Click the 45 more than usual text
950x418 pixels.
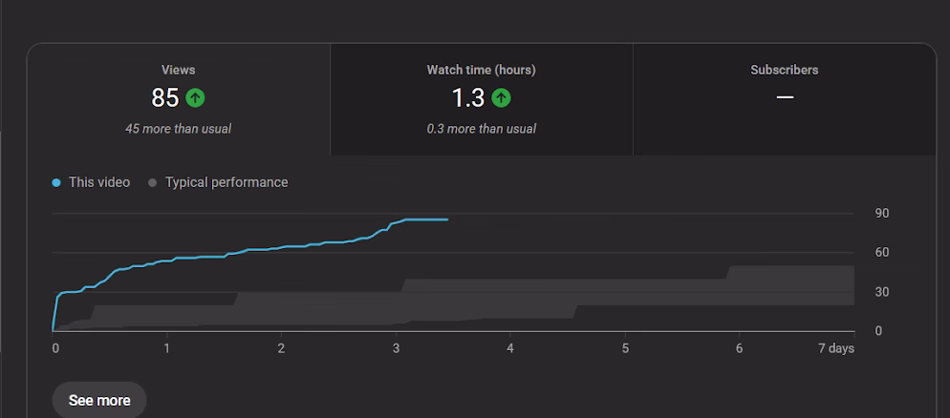pos(178,129)
